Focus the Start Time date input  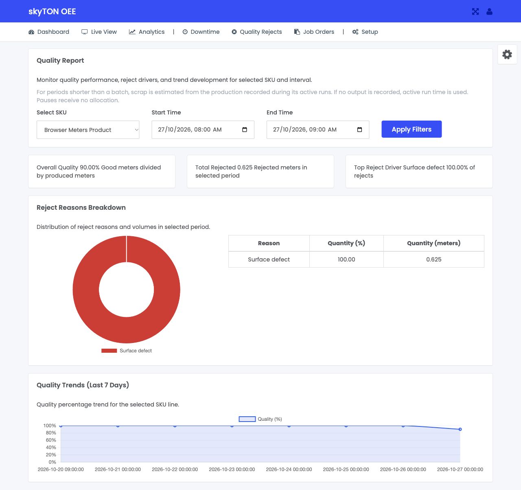[203, 130]
